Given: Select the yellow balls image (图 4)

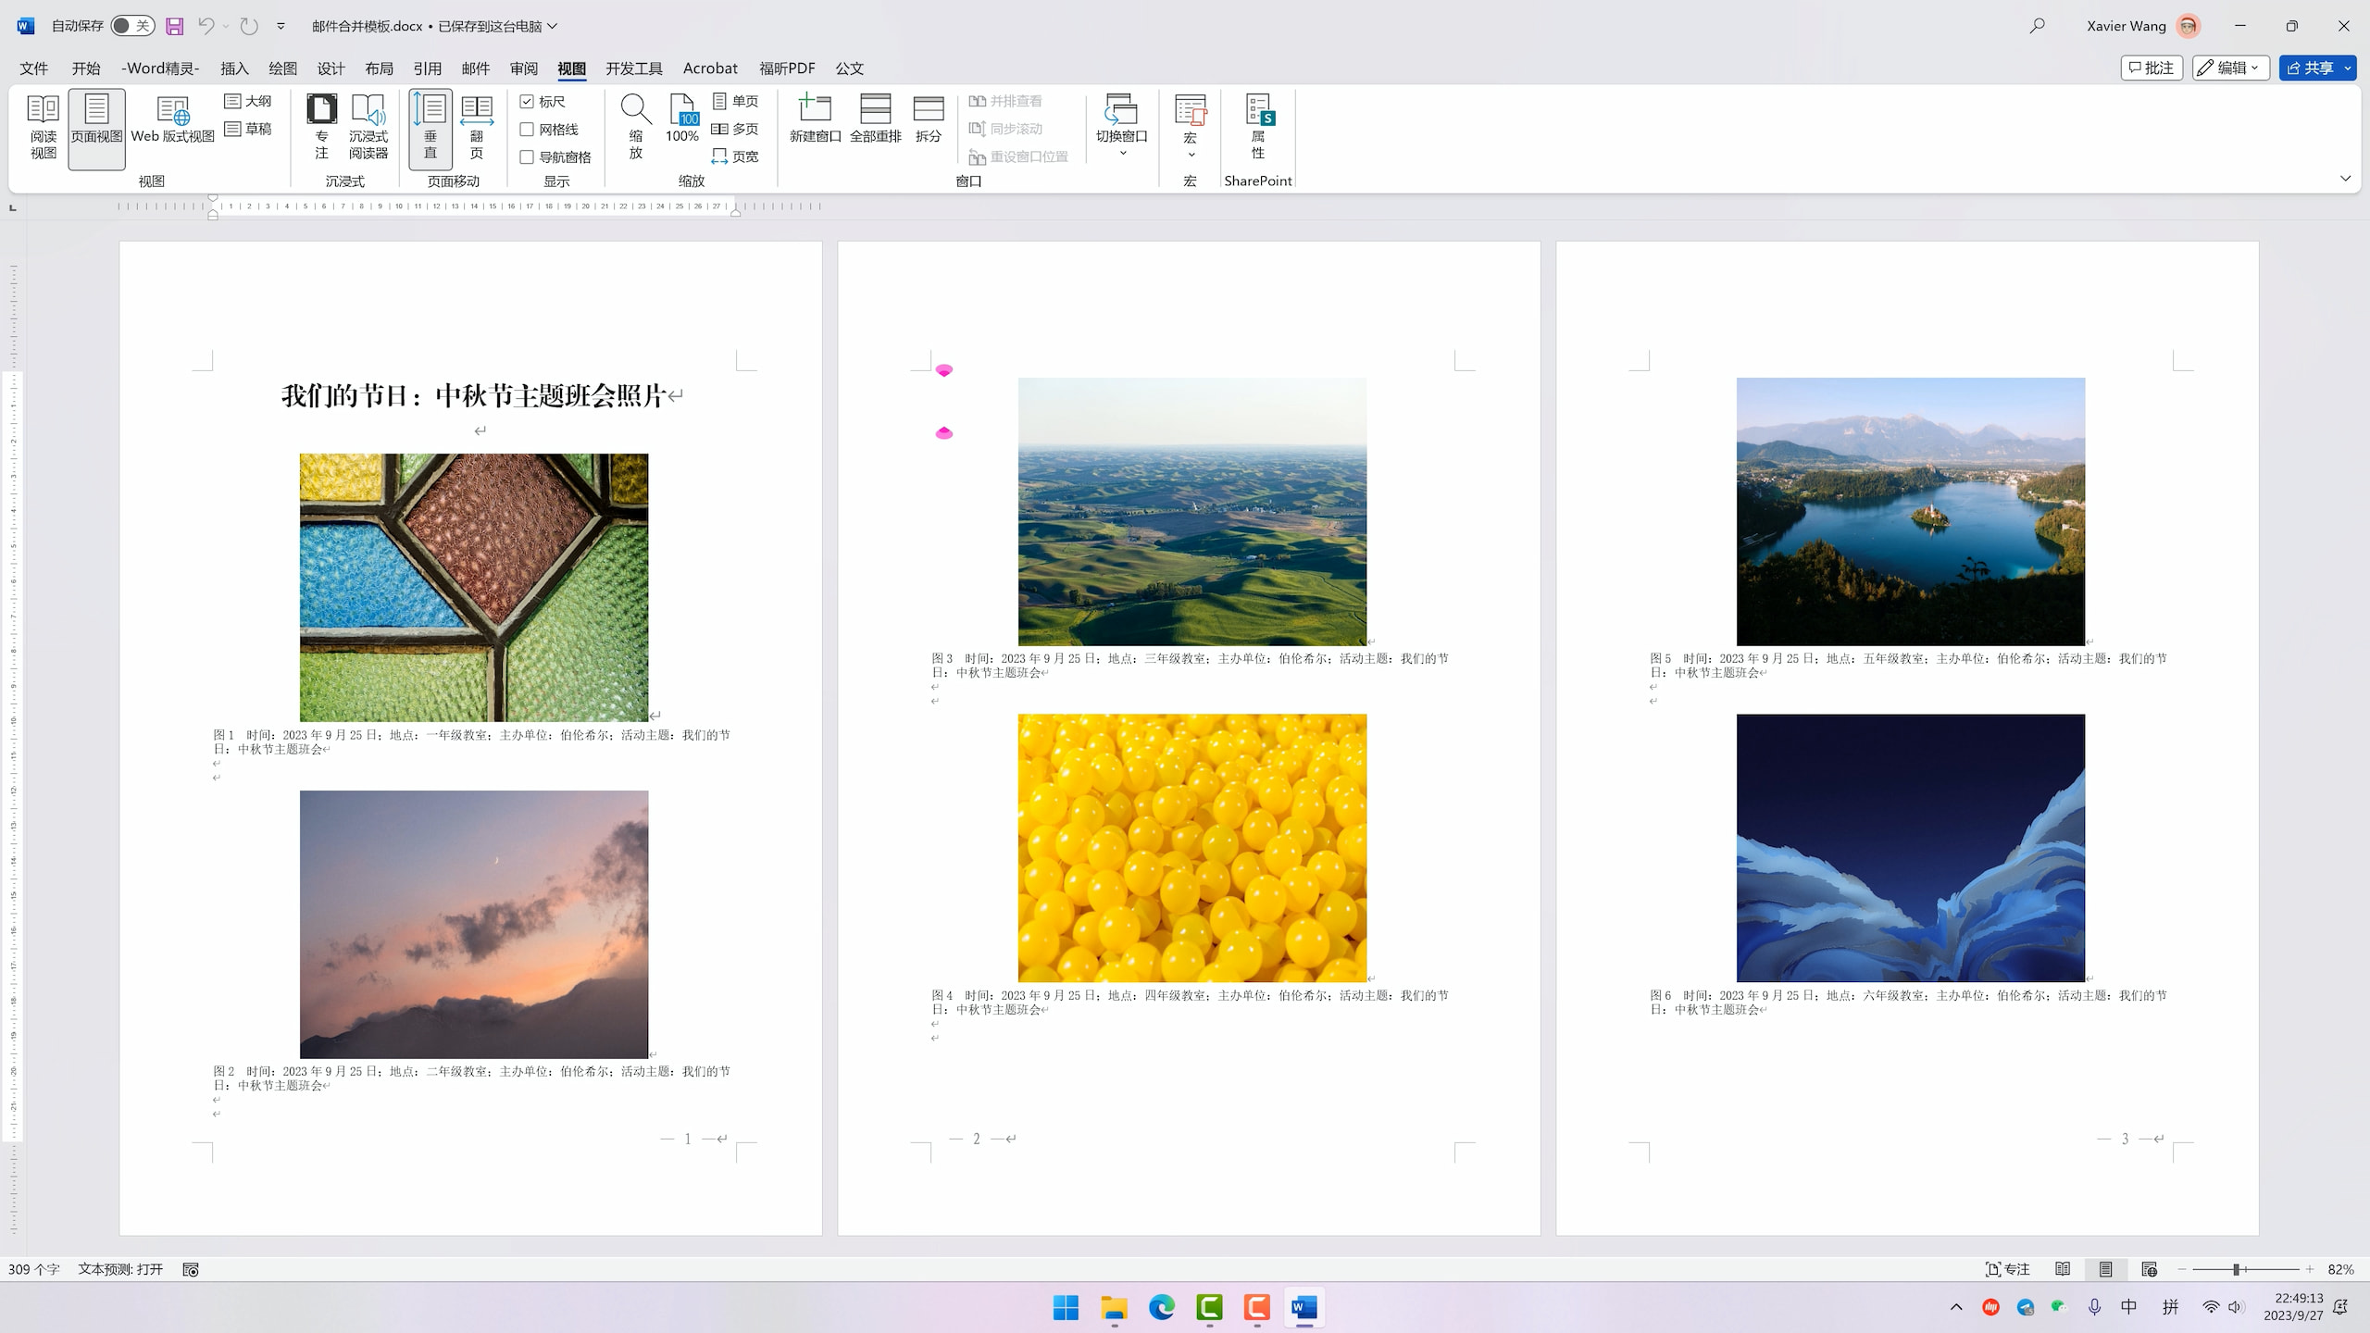Looking at the screenshot, I should click(1192, 848).
